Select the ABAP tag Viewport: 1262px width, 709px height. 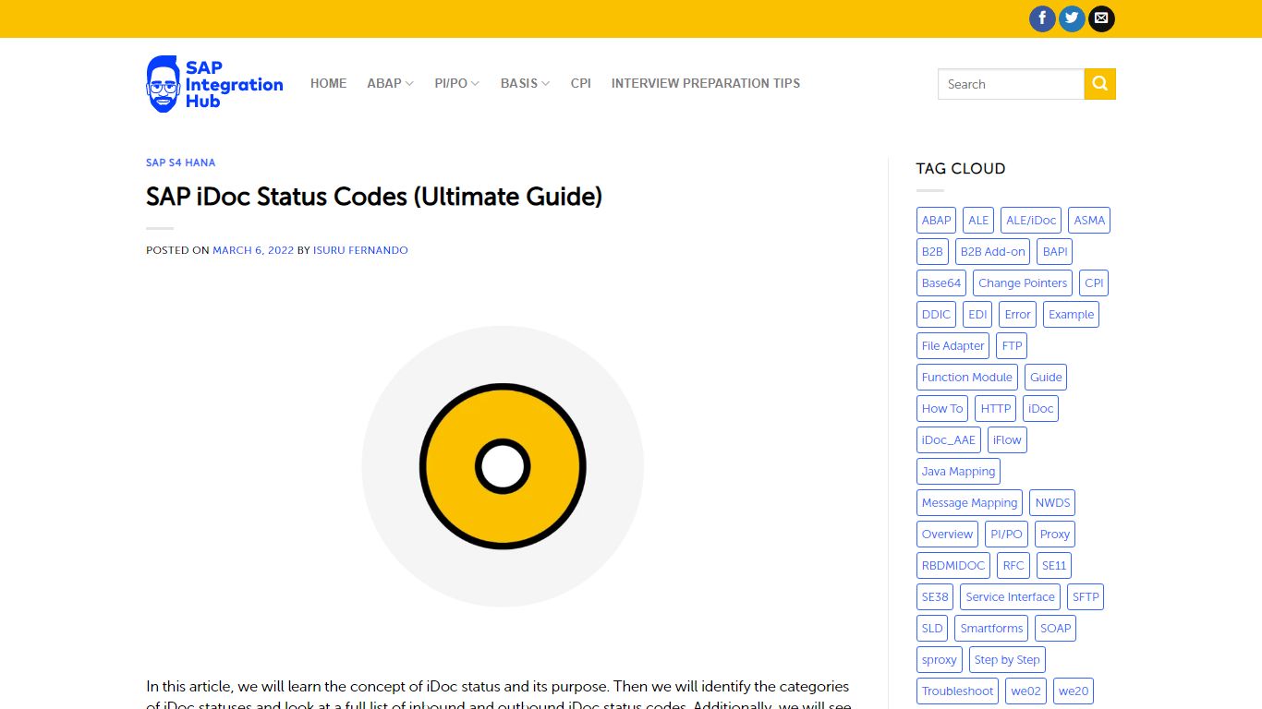coord(936,221)
